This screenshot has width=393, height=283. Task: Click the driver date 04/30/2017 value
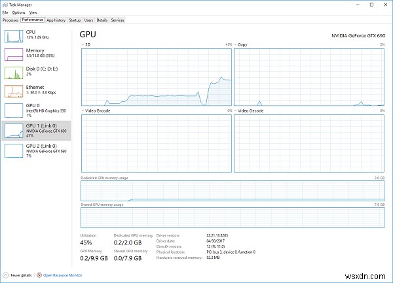tap(215, 241)
